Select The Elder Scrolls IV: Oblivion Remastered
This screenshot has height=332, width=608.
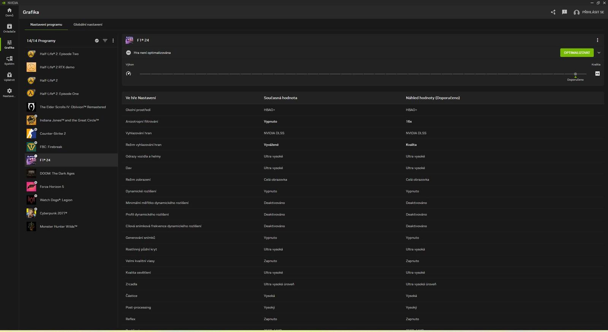point(71,107)
